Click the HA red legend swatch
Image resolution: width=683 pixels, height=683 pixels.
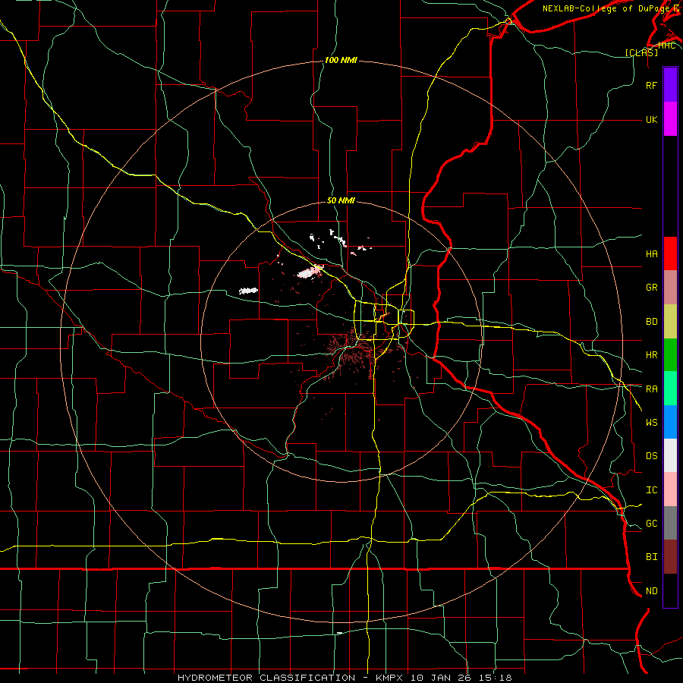(670, 253)
